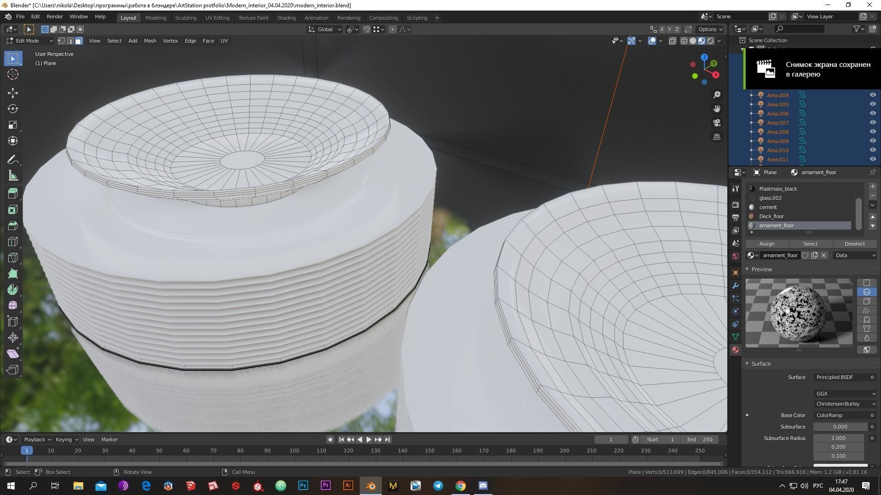This screenshot has height=495, width=881.
Task: Select the Loop Cut tool
Action: pyautogui.click(x=13, y=242)
